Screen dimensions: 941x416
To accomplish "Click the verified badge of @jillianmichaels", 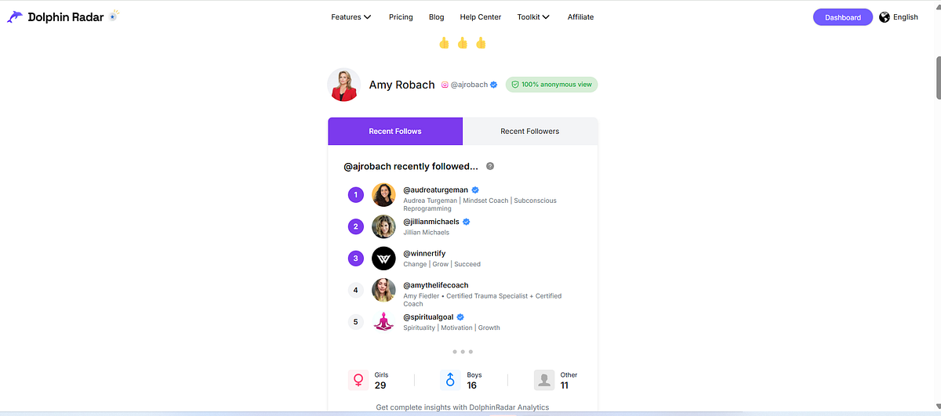I will tap(467, 222).
